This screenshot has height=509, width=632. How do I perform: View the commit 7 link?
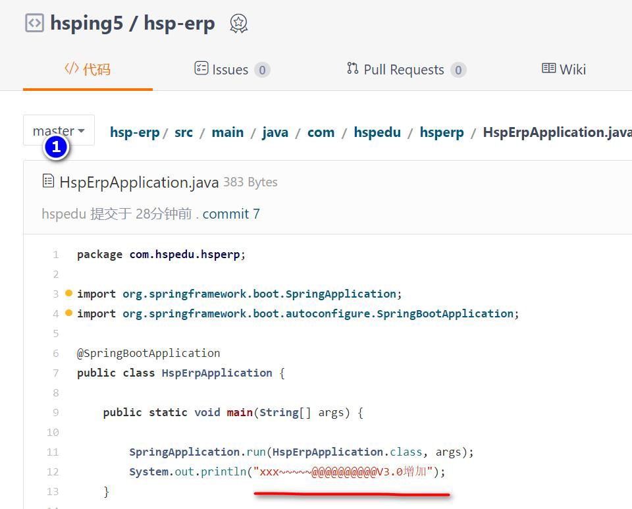[231, 214]
